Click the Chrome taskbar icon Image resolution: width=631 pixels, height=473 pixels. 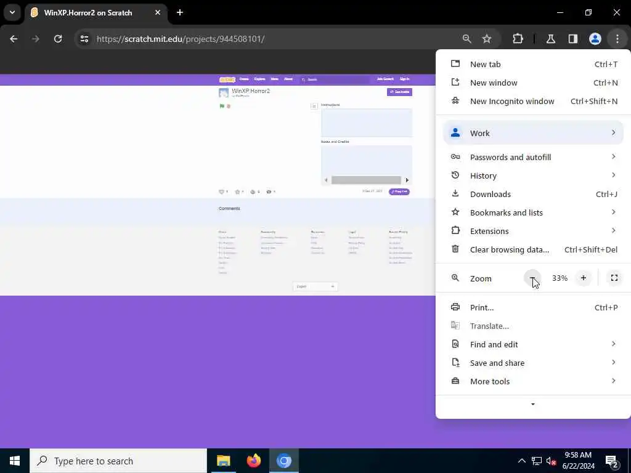click(x=283, y=461)
